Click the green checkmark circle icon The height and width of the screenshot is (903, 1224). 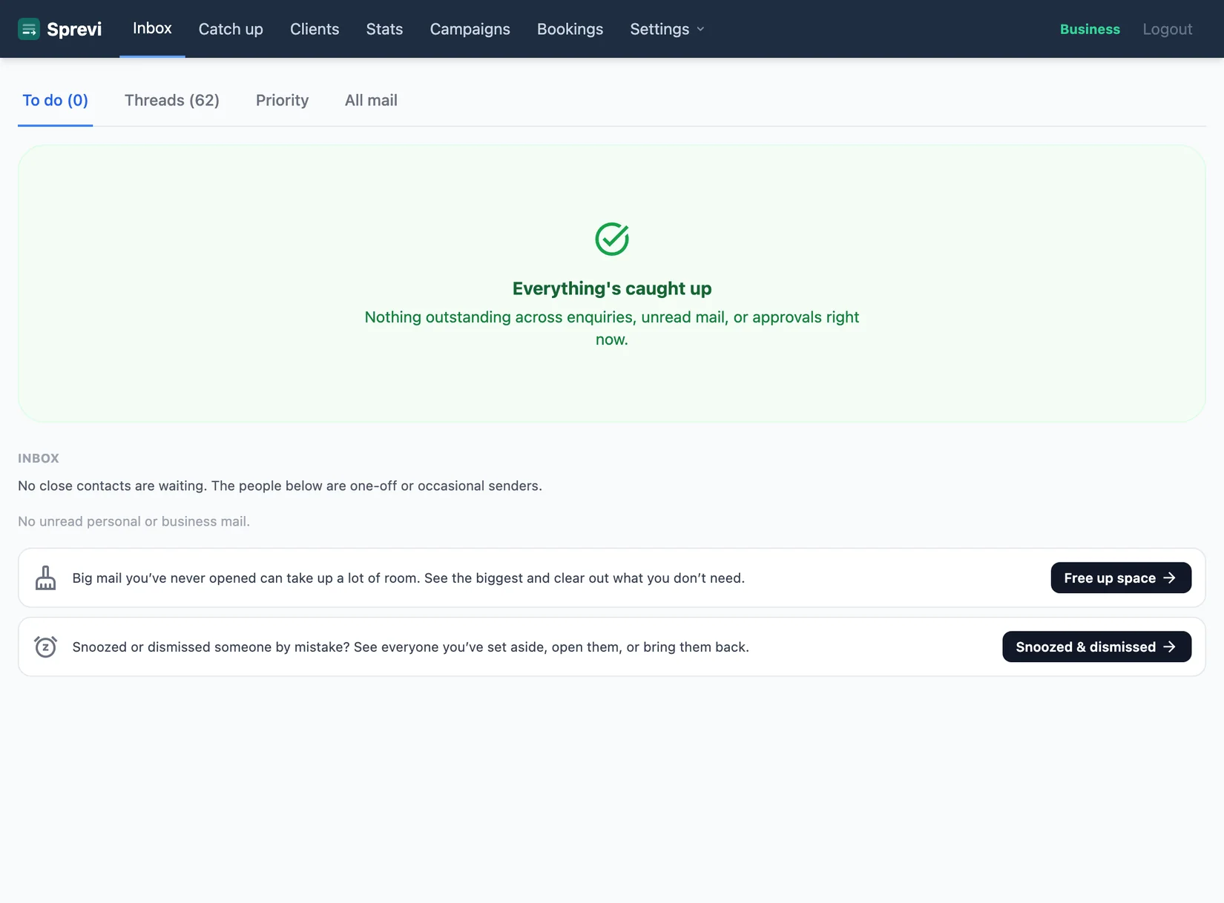click(x=612, y=239)
